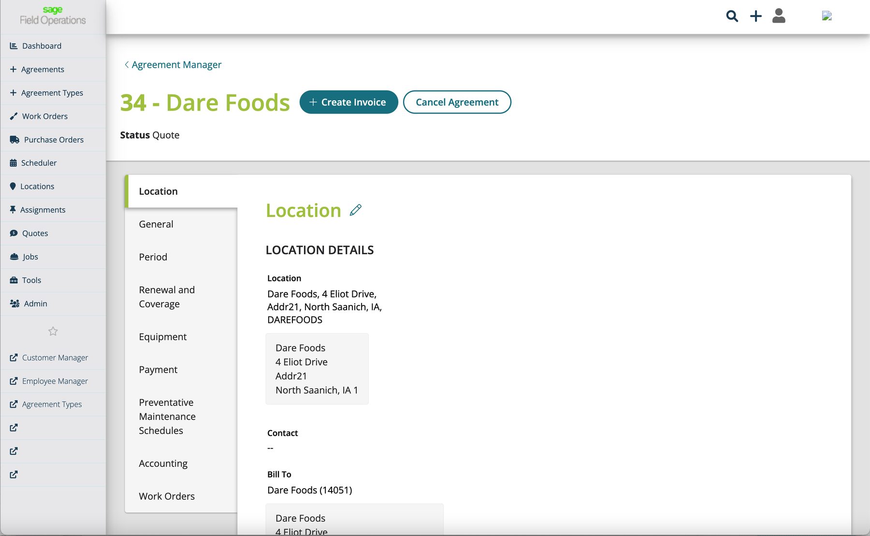Open Work Orders in the sidebar
870x536 pixels.
53,116
